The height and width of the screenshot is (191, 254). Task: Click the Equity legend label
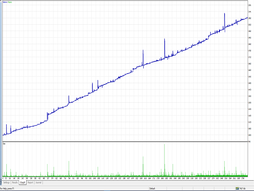point(10,2)
